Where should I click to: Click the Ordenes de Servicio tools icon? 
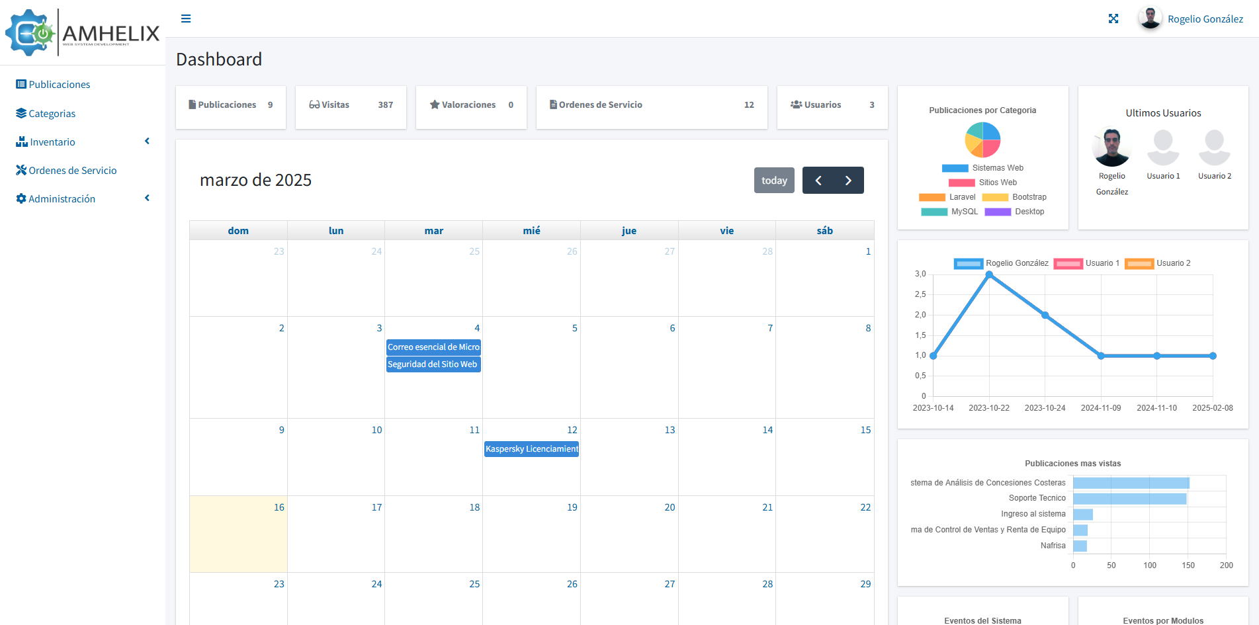[x=21, y=171]
